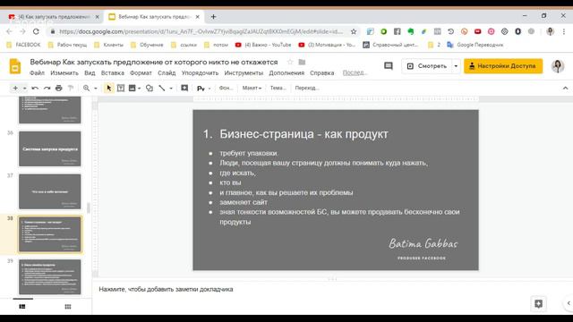Select slide 36 thumbnail

click(x=50, y=149)
